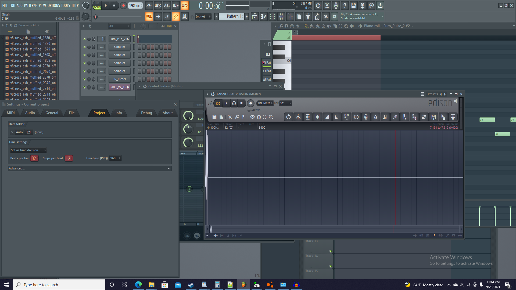Open Edison Presets menu
This screenshot has width=516, height=290.
click(432, 94)
